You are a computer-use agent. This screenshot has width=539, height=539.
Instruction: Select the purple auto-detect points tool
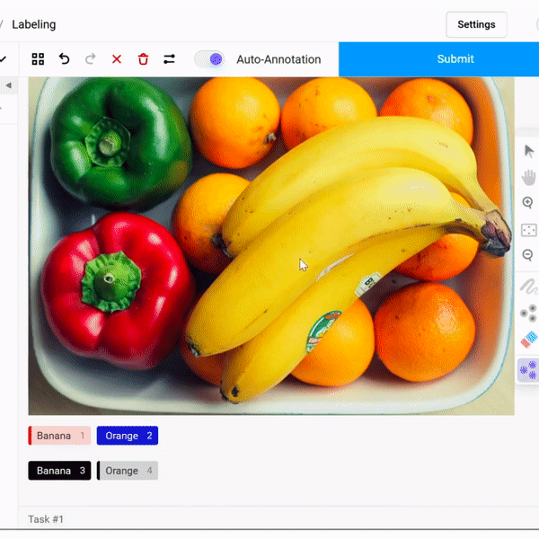tap(528, 370)
